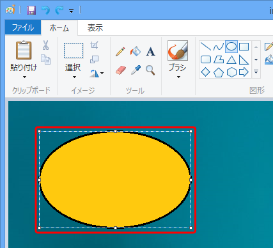Open the Paint application icon menu
Viewport: 273px width, 248px height.
[x=10, y=10]
